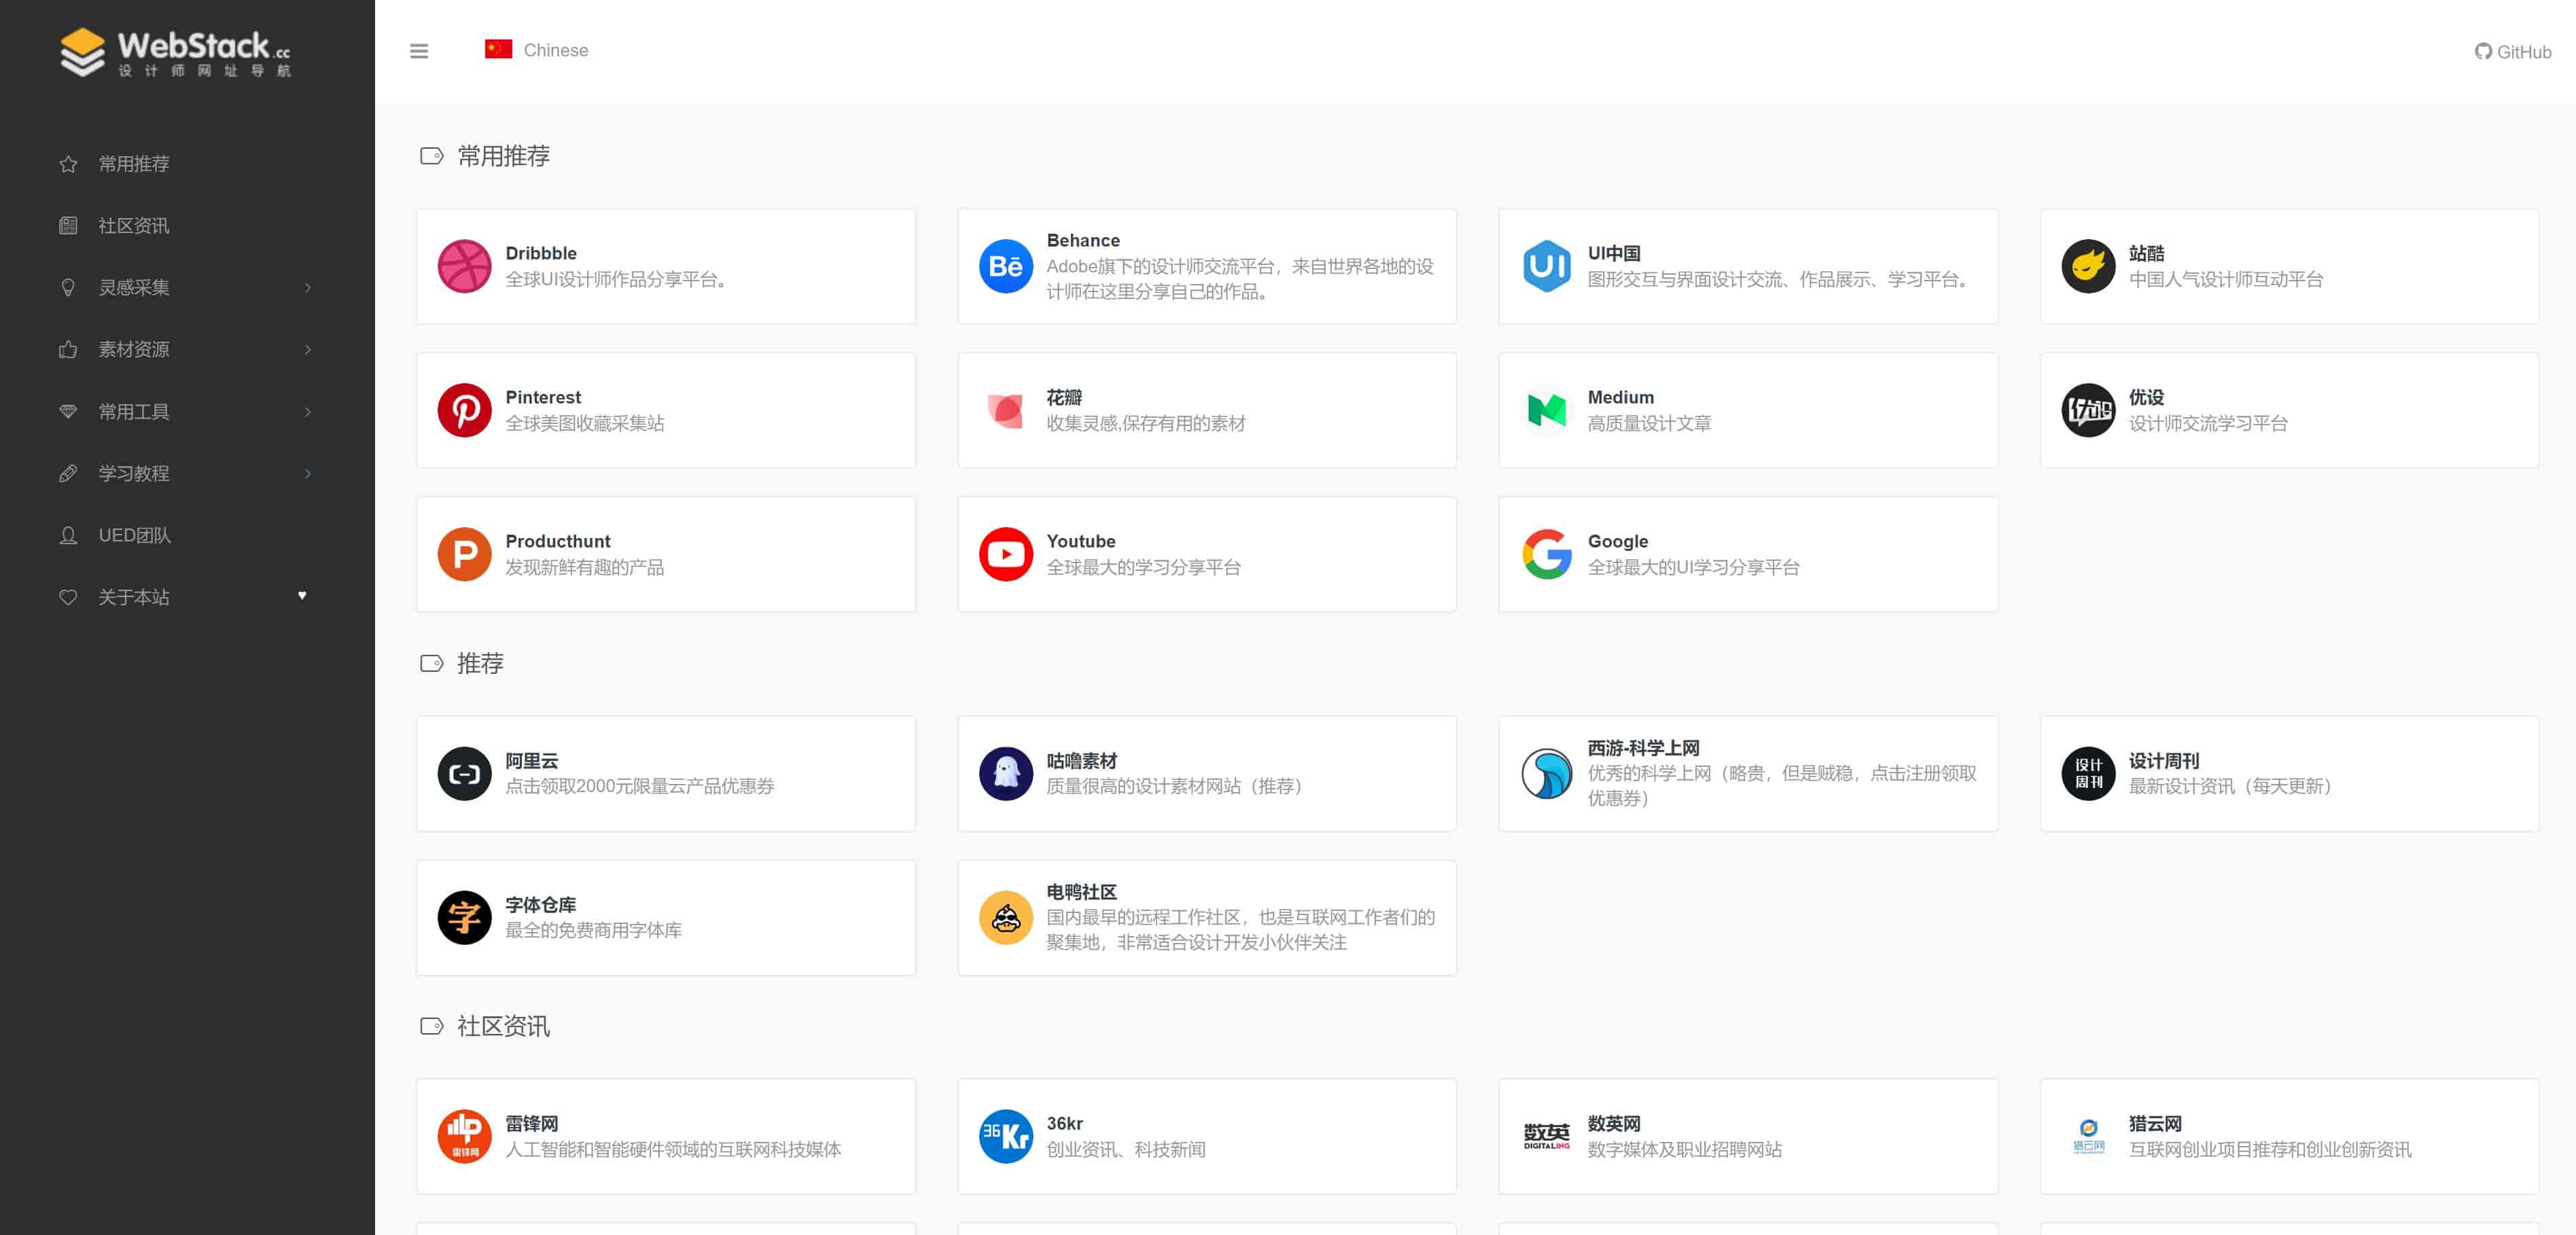The height and width of the screenshot is (1235, 2576).
Task: Click the Producthunt orange P logo
Action: coord(464,554)
